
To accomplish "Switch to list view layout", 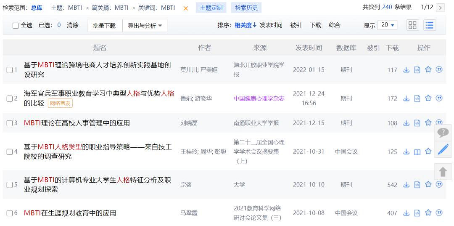I will tap(429, 25).
